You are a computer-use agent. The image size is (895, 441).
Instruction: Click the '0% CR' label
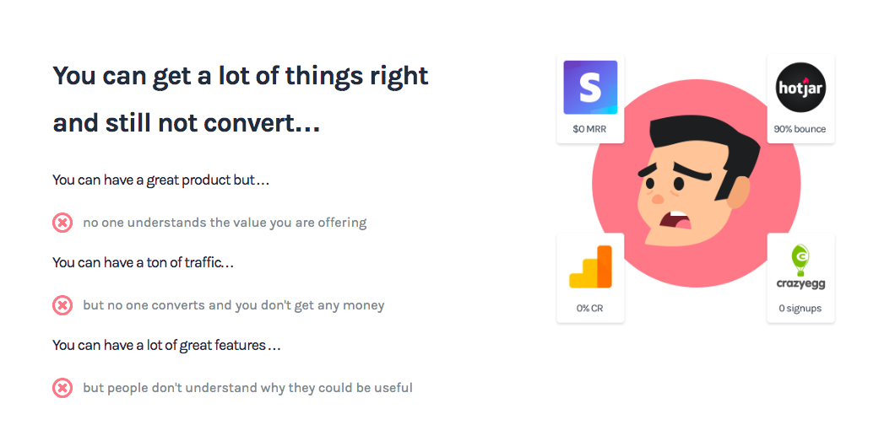click(x=590, y=309)
